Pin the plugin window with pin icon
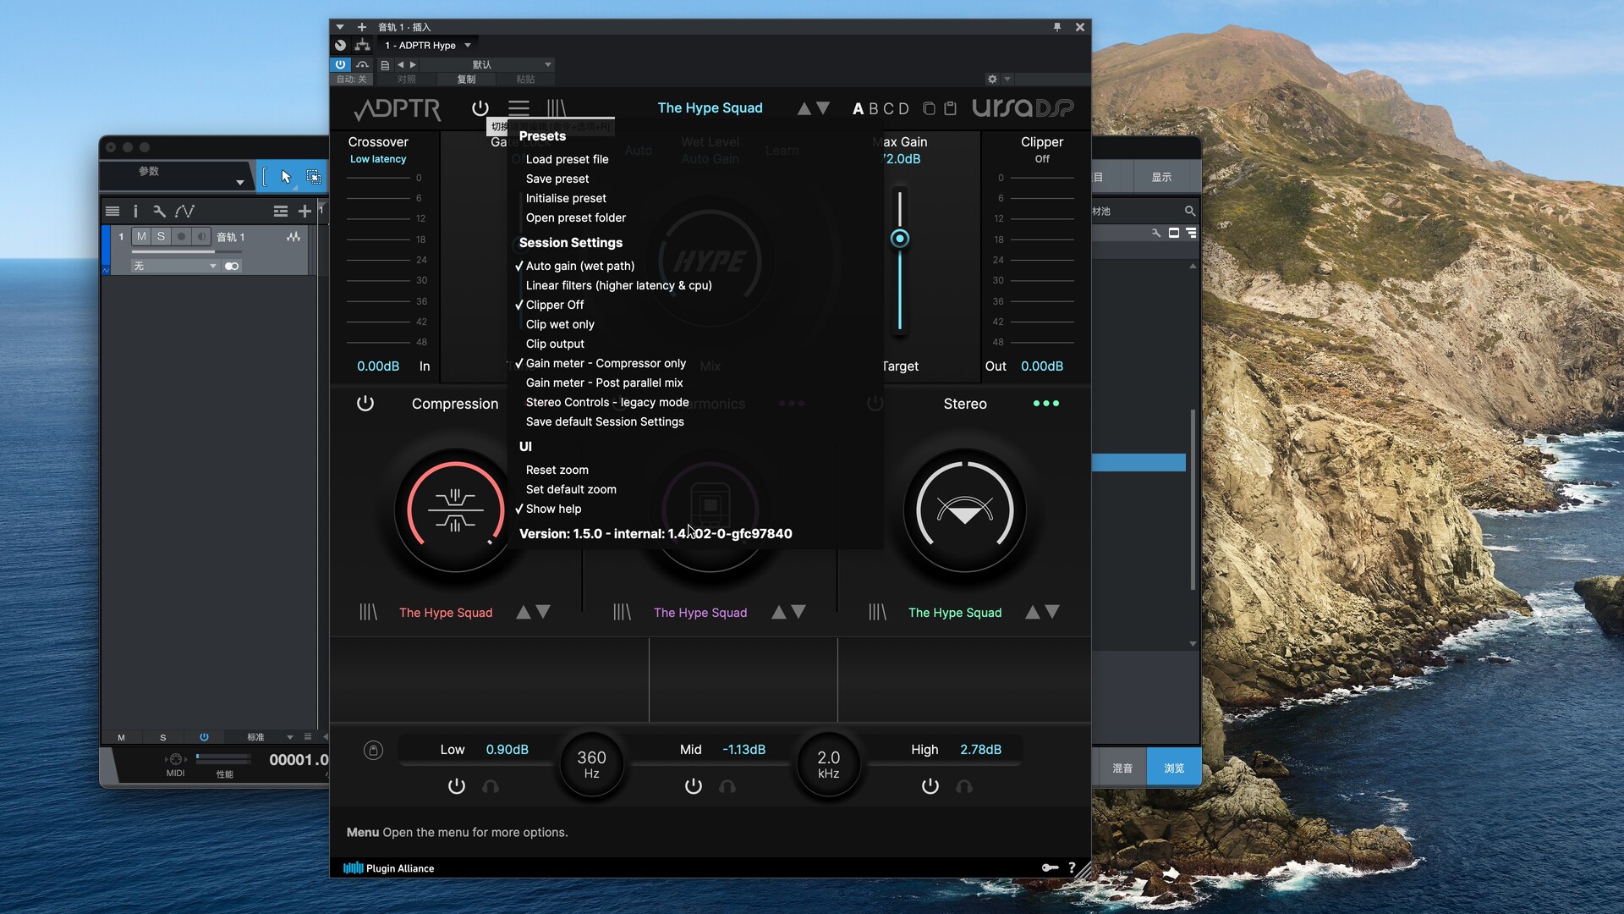Viewport: 1624px width, 914px height. coord(1057,27)
